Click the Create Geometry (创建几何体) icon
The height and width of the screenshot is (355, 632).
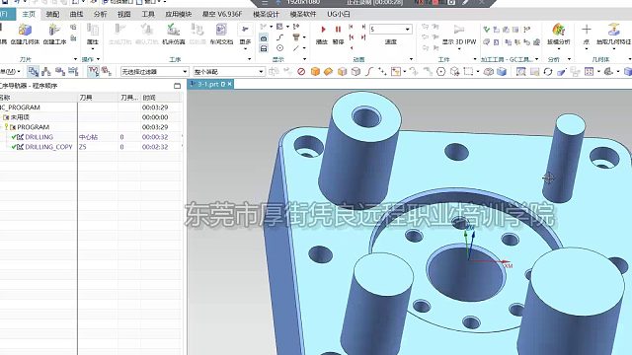coord(25,34)
